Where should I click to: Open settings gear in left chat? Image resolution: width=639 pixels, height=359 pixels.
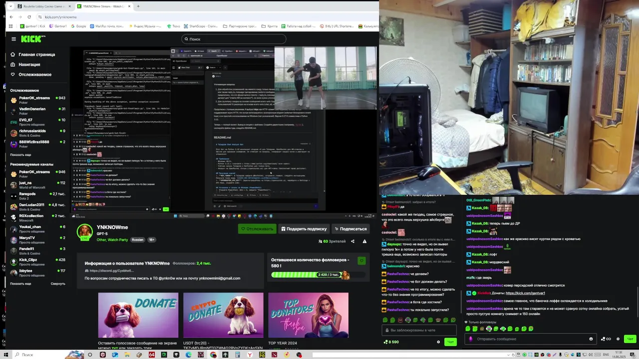[x=438, y=342]
